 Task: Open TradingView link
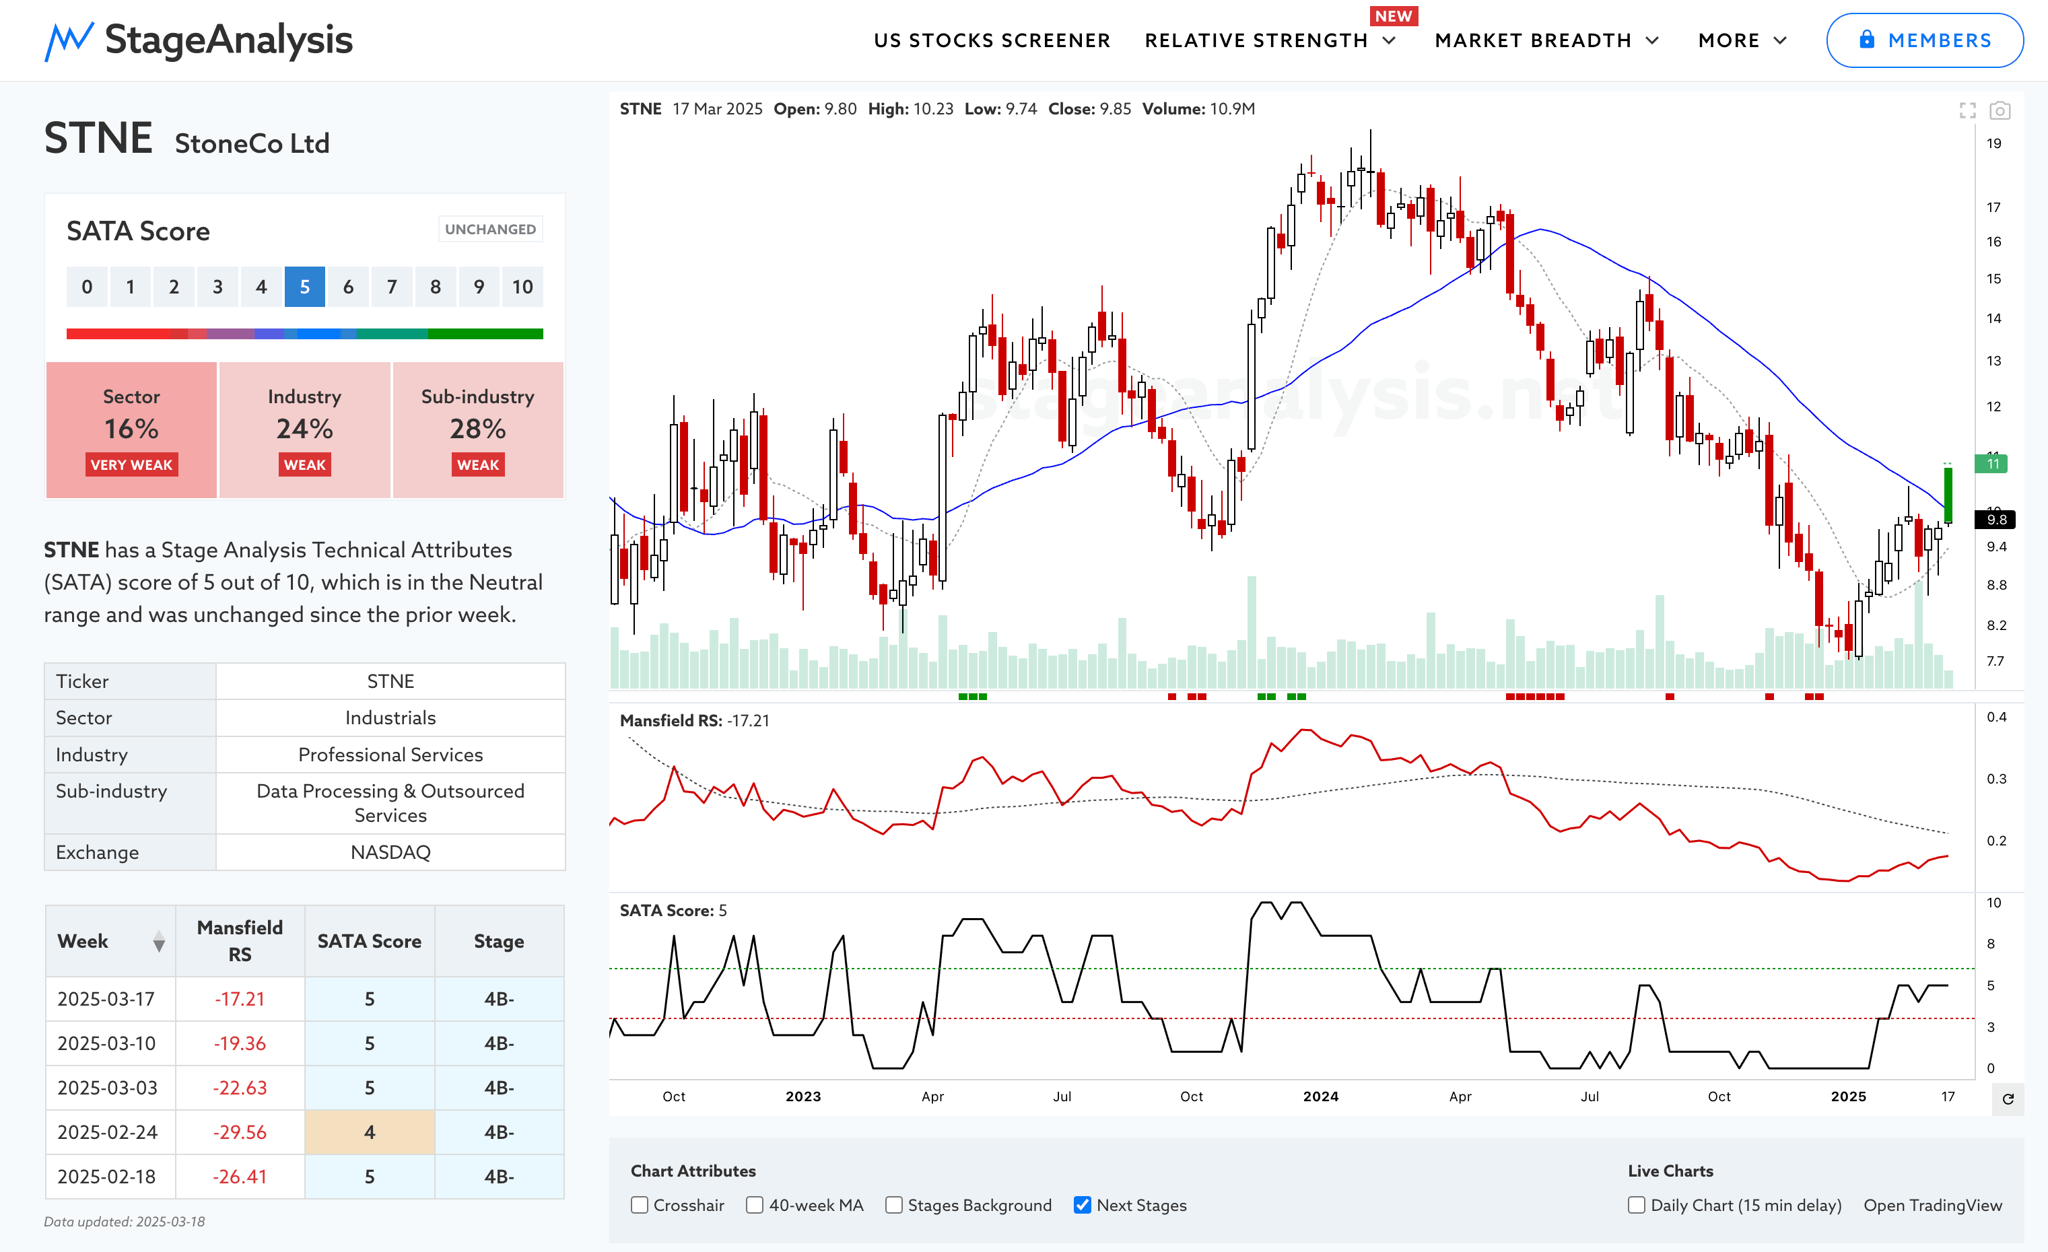coord(1932,1206)
